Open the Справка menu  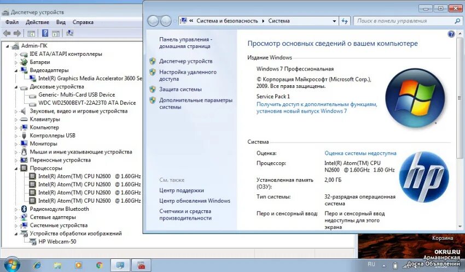[x=83, y=22]
